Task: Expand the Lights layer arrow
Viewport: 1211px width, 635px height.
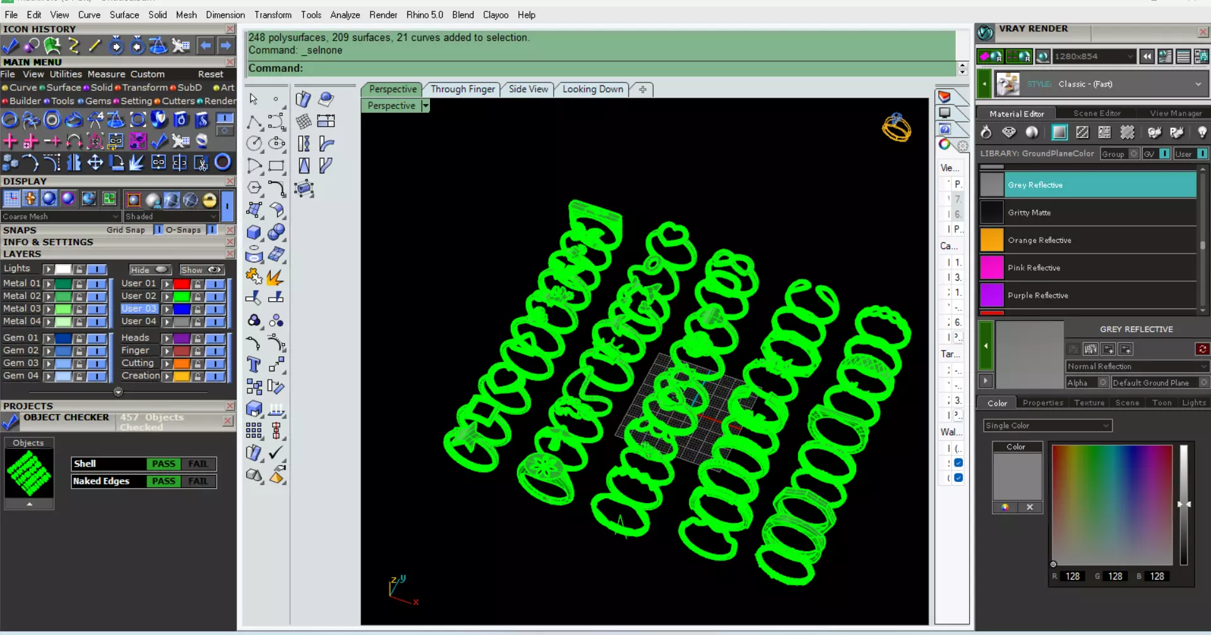Action: pos(48,269)
